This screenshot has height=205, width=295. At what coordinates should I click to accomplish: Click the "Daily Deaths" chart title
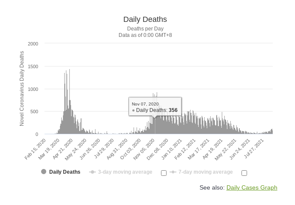click(x=145, y=19)
